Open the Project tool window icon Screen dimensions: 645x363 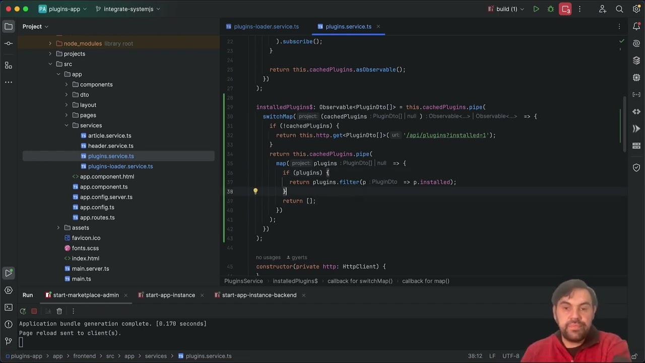(9, 26)
